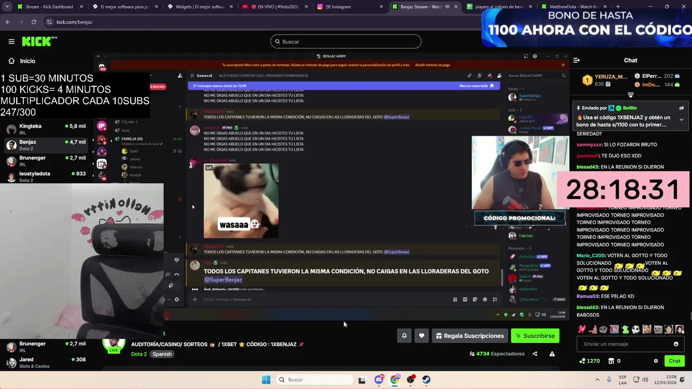Hide the pinned BotRix message

click(681, 108)
